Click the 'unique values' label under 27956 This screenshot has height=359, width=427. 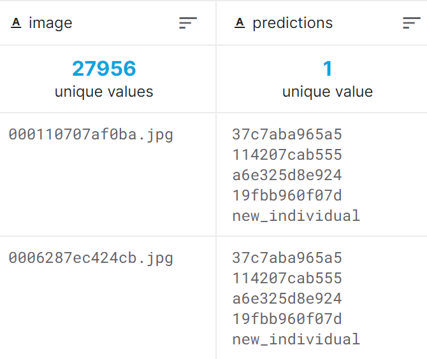(x=104, y=92)
